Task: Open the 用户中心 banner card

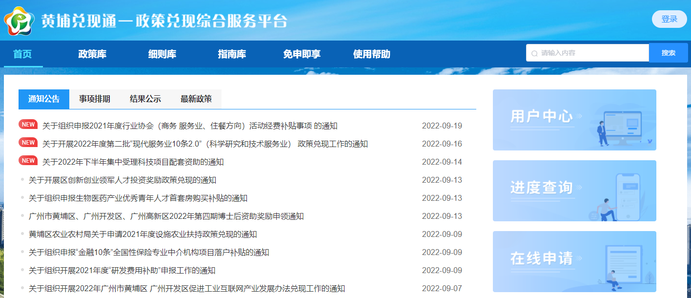Action: click(x=574, y=120)
